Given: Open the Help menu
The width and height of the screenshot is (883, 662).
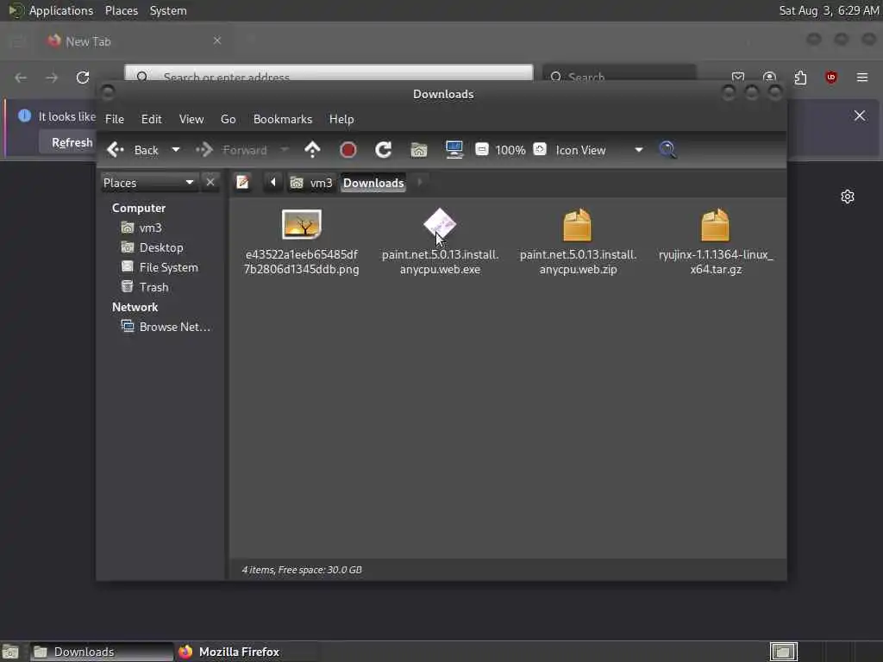Looking at the screenshot, I should coord(341,119).
